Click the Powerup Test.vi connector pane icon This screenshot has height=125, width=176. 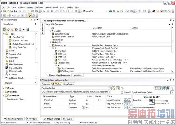click(x=152, y=102)
